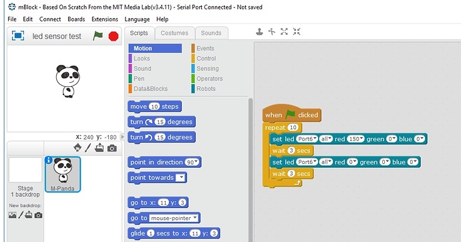Expand the point towards dropdown
The height and width of the screenshot is (242, 461).
(180, 177)
